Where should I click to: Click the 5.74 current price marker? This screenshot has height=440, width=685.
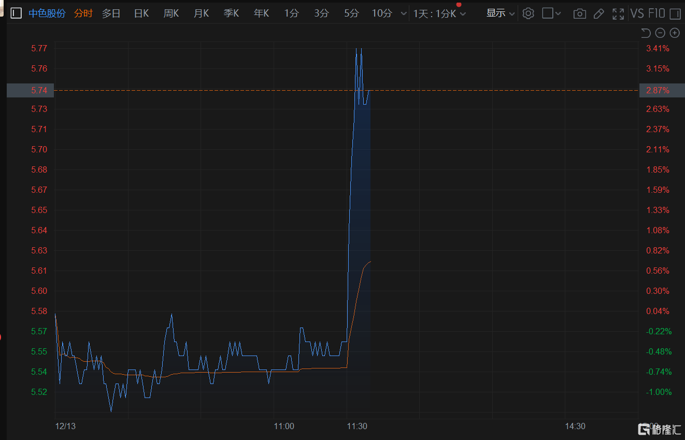tap(30, 90)
